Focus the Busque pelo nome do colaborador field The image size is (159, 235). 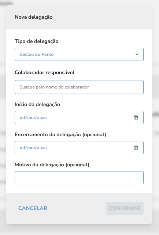[79, 87]
